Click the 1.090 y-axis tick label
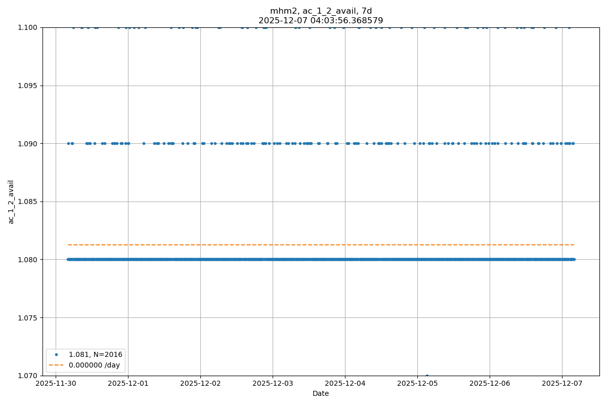607x405 pixels. pos(28,144)
